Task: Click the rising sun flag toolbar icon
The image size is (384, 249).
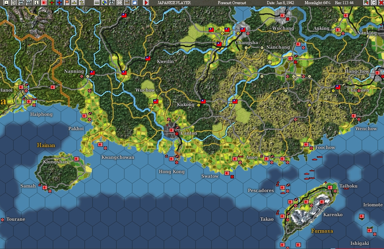Action: click(44, 3)
